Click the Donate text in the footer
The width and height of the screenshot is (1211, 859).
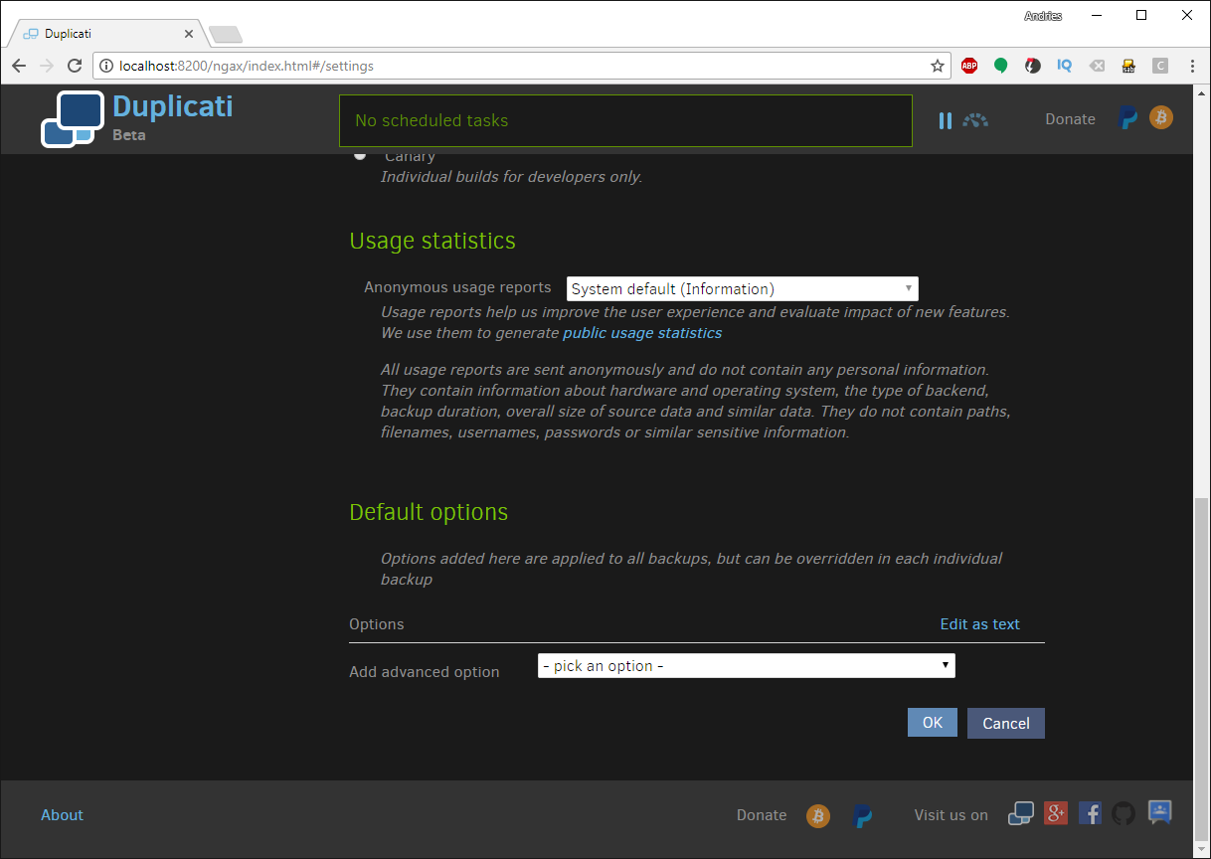coord(762,815)
